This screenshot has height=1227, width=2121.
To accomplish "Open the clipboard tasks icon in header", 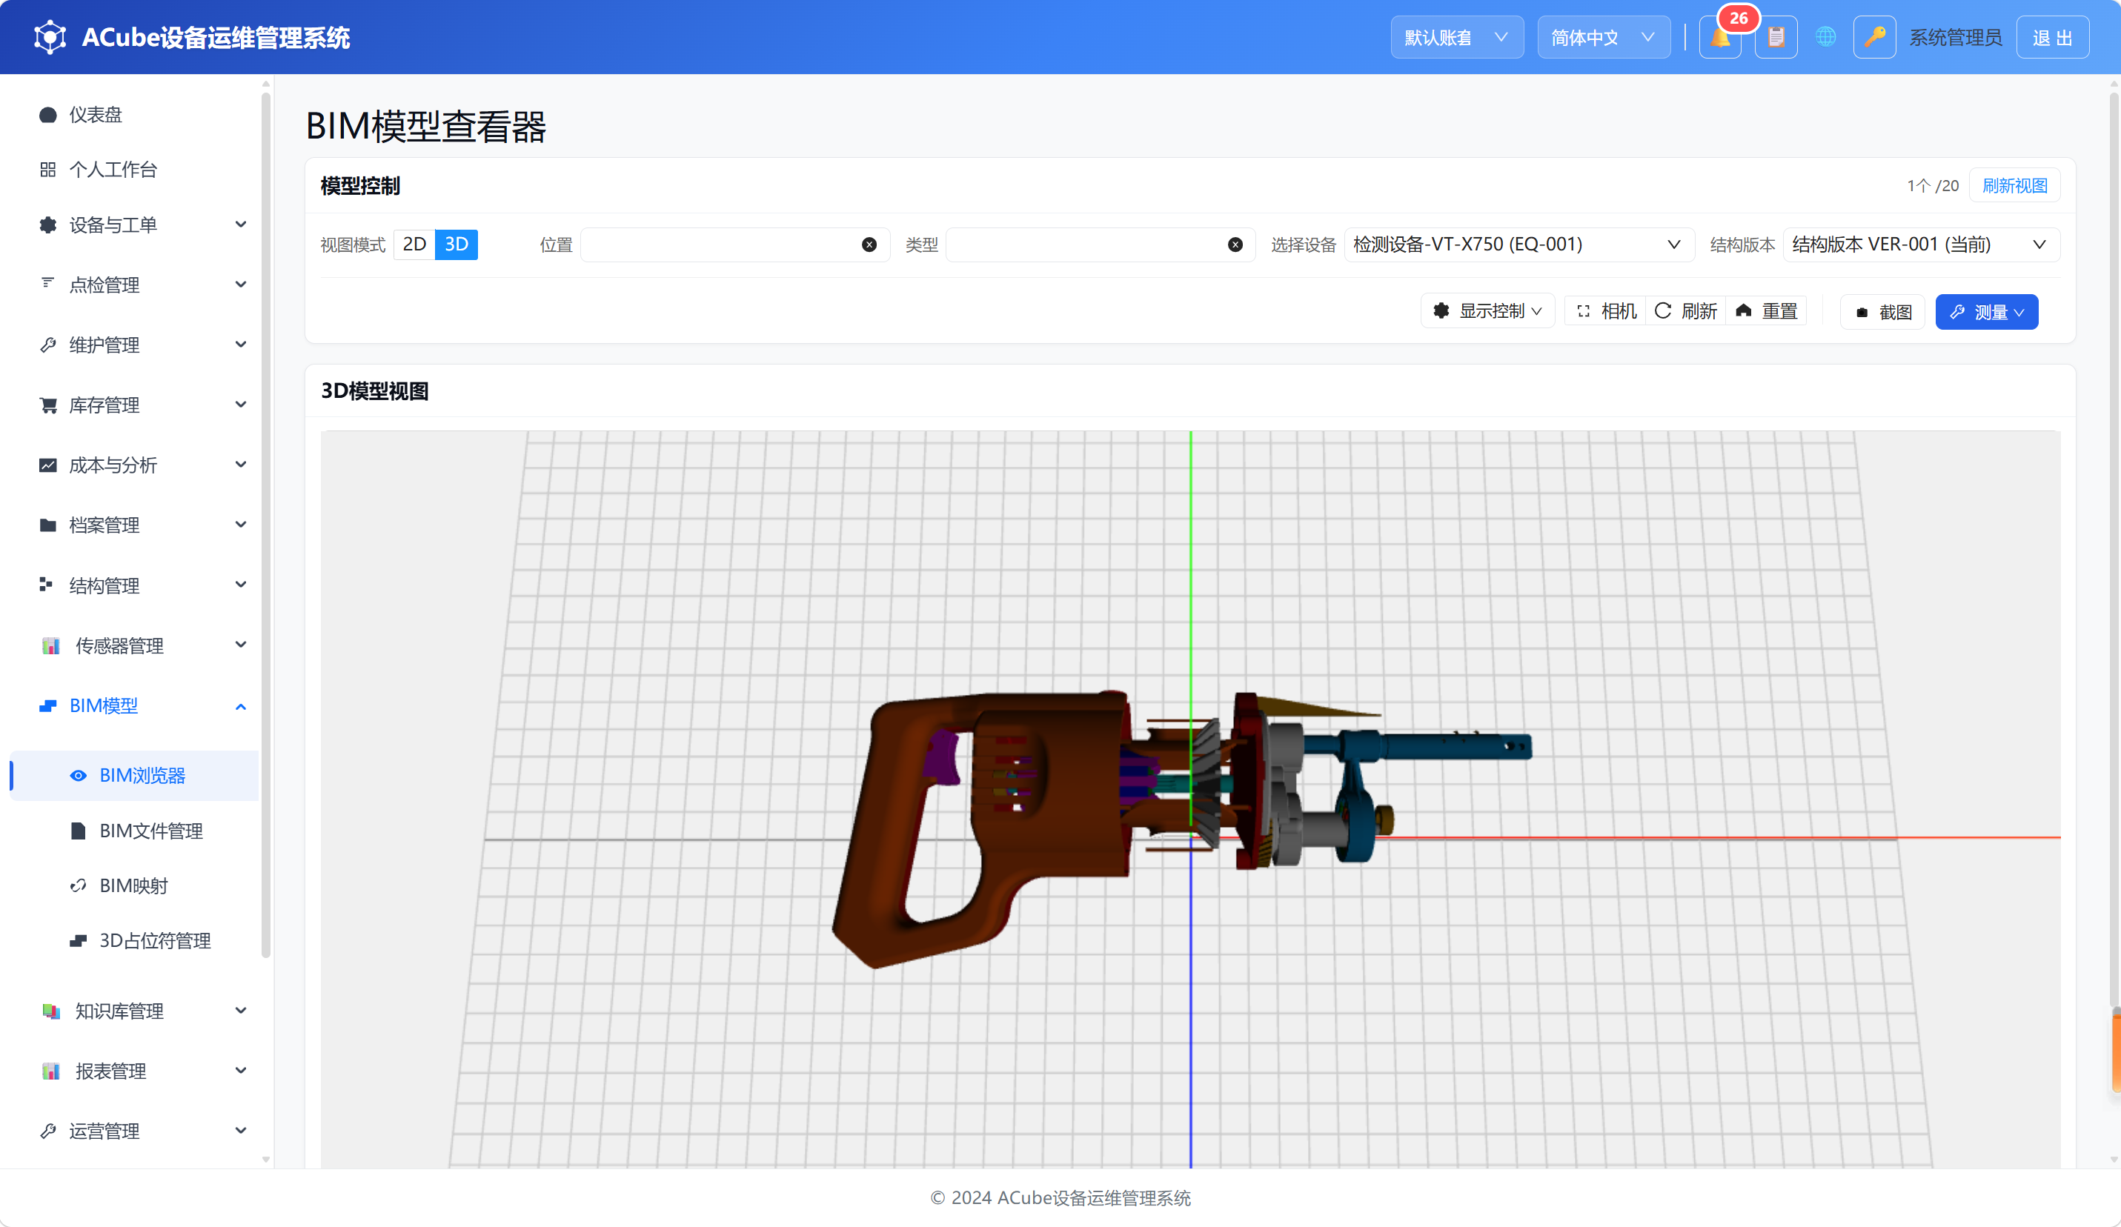I will click(x=1776, y=38).
